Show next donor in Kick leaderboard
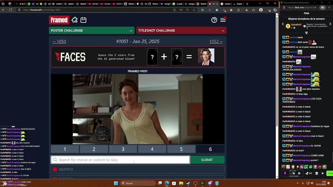 coord(330,24)
